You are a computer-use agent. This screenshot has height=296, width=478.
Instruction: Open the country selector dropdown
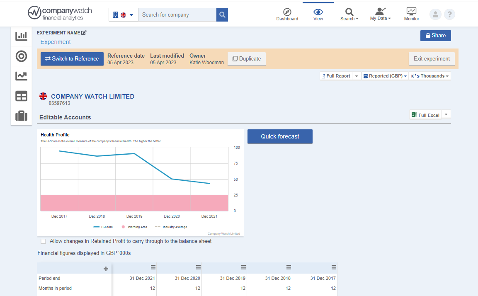point(124,15)
